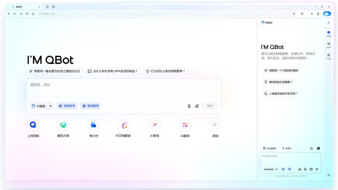Toggle web search globe in QBot sidebar input
This screenshot has width=338, height=190.
(289, 169)
